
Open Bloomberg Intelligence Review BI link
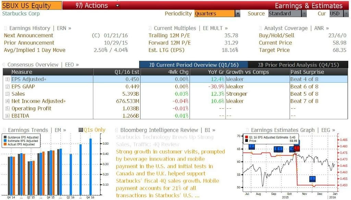point(168,130)
